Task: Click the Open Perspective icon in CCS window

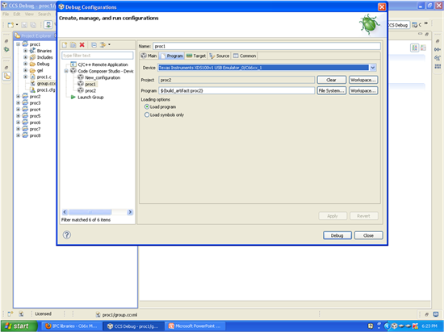Action: coord(415,25)
